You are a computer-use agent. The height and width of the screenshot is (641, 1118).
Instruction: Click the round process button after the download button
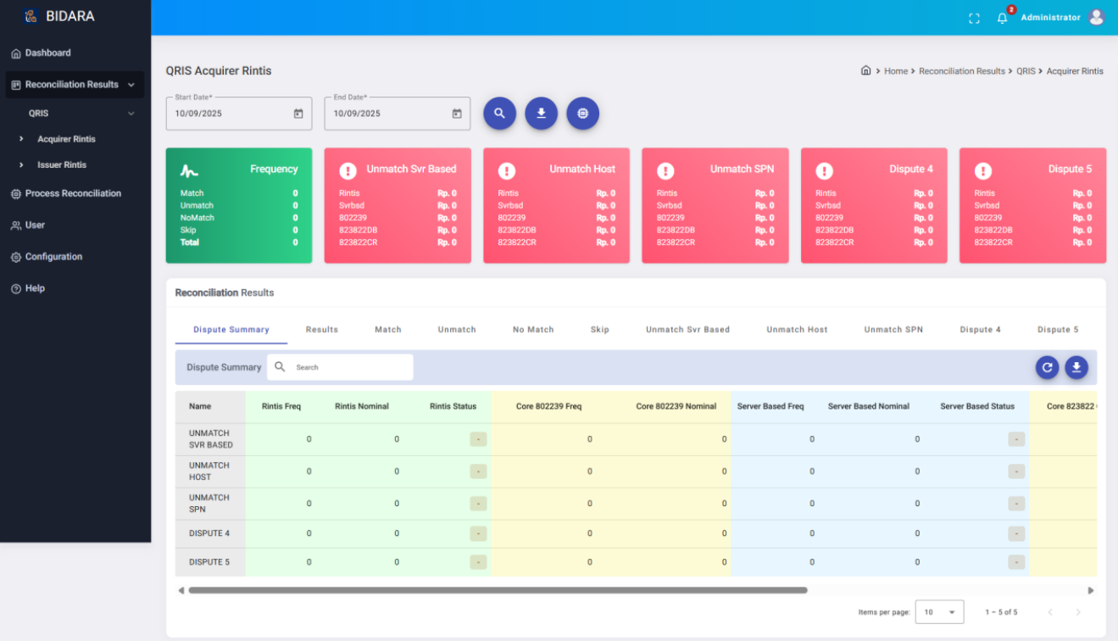click(582, 114)
